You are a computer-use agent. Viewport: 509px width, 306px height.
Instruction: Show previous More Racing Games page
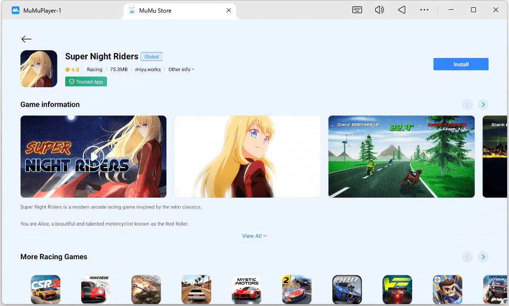467,257
